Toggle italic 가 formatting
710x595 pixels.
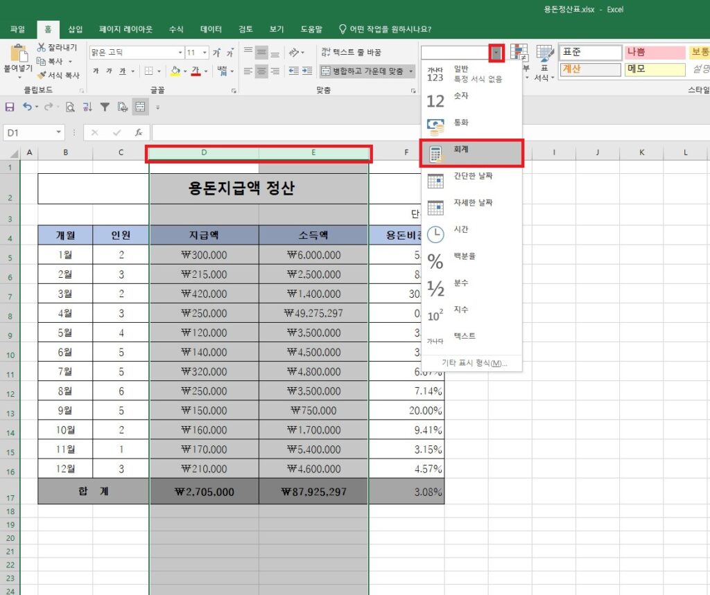tap(109, 71)
